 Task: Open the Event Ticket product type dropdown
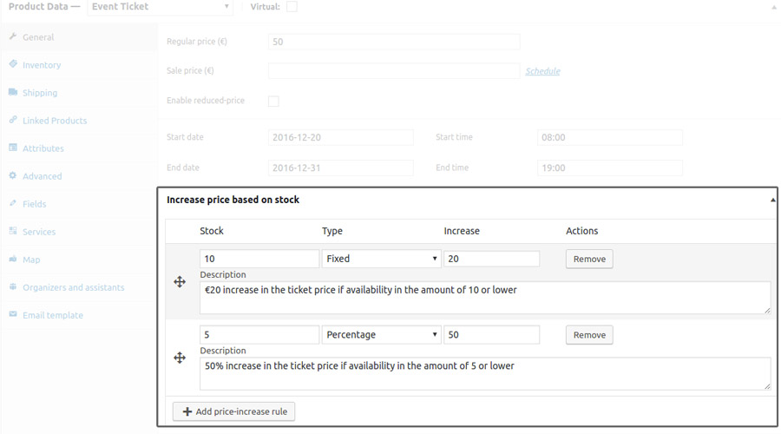point(161,7)
